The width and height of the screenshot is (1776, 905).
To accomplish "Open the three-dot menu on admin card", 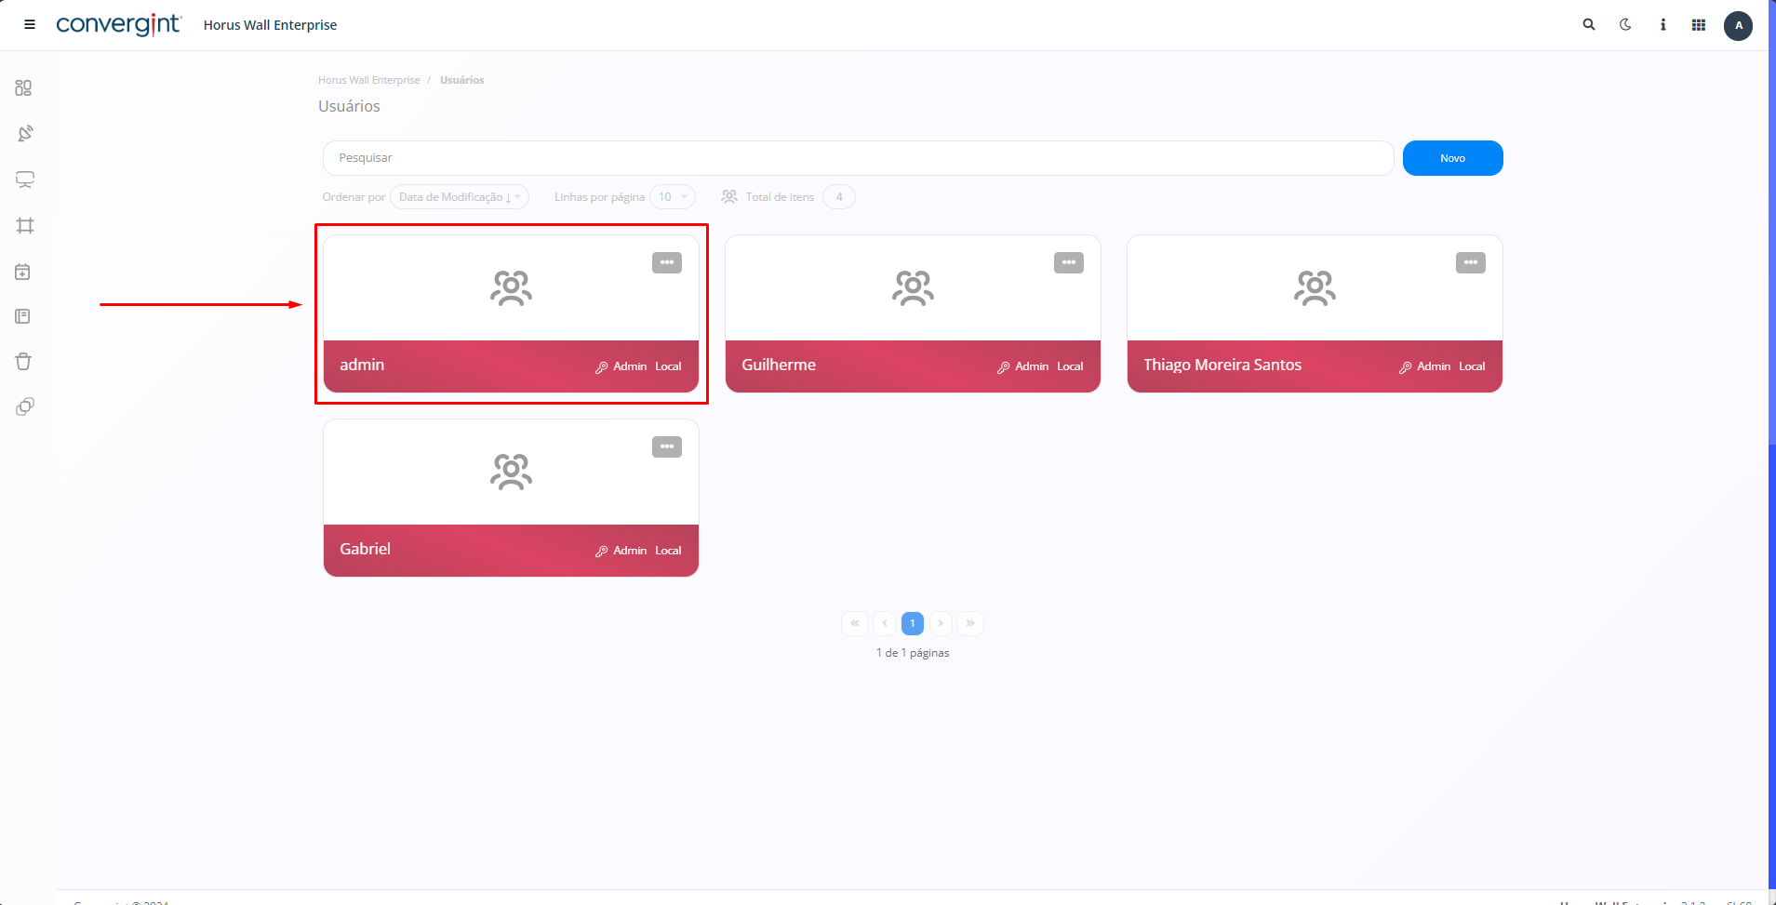I will [x=666, y=263].
